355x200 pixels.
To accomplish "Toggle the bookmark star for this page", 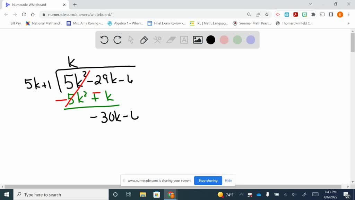I will coord(267,14).
